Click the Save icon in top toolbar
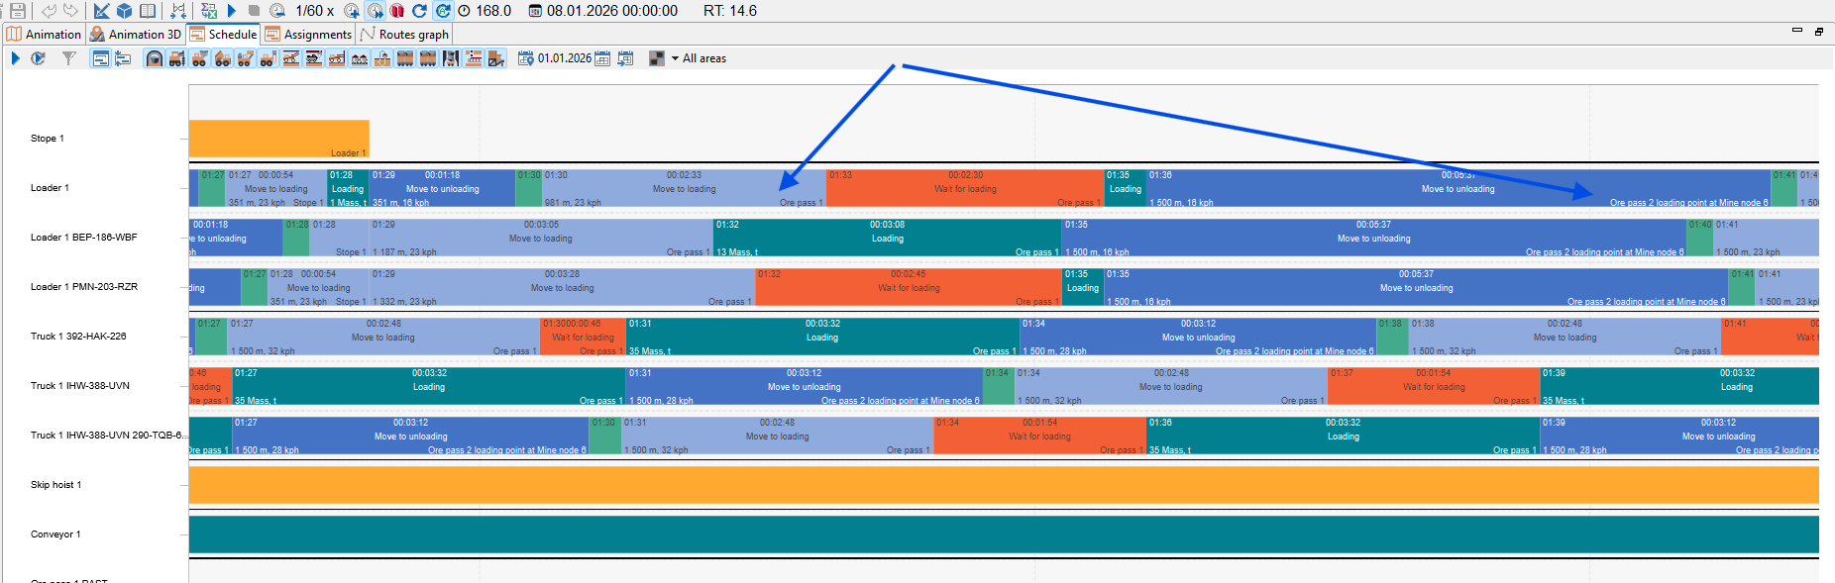This screenshot has width=1835, height=583. (x=17, y=11)
